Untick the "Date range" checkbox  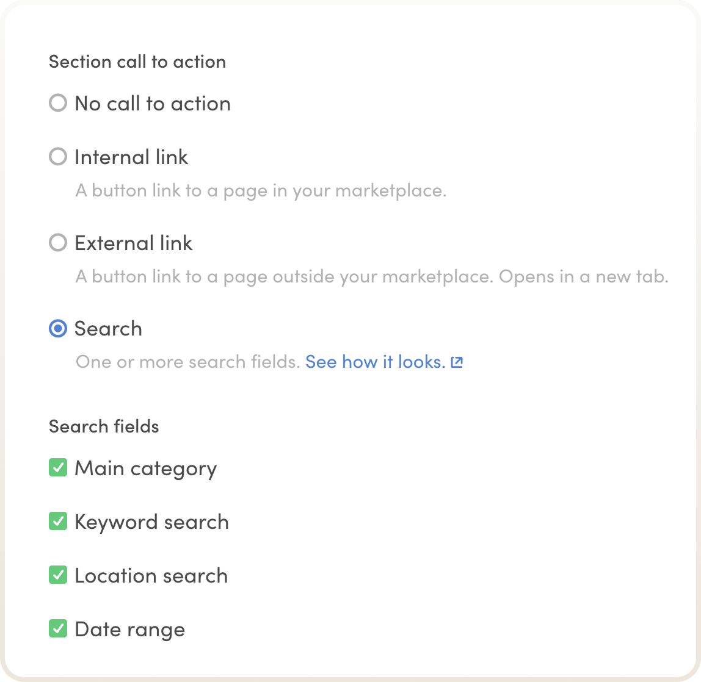(x=58, y=629)
